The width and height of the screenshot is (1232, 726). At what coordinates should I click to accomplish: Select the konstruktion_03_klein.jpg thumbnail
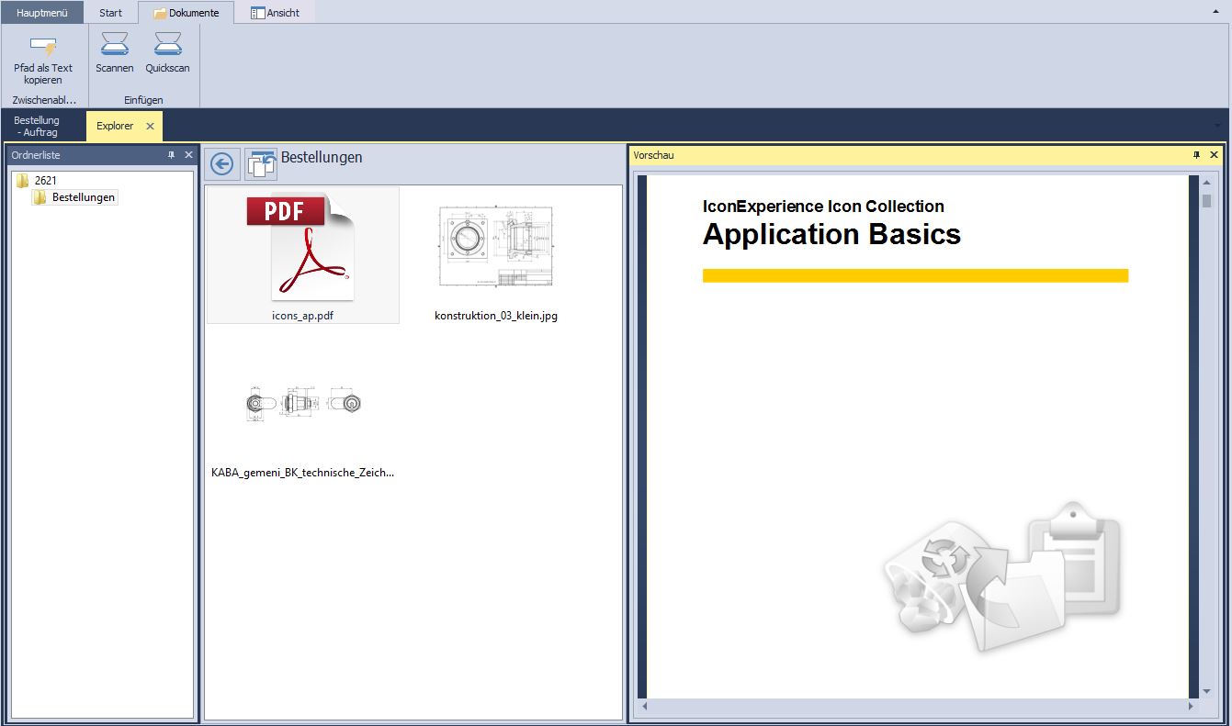click(x=496, y=254)
